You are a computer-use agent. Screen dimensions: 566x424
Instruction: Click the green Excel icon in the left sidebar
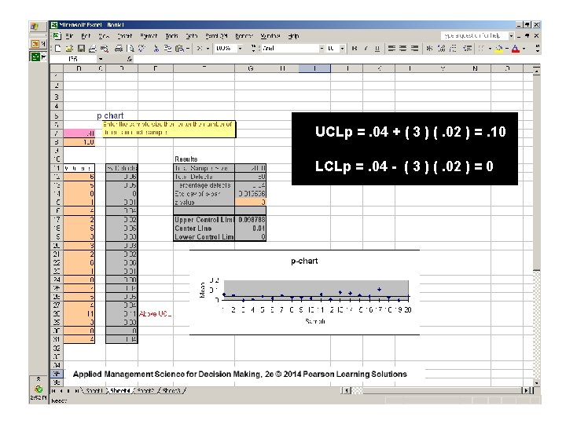pyautogui.click(x=35, y=57)
